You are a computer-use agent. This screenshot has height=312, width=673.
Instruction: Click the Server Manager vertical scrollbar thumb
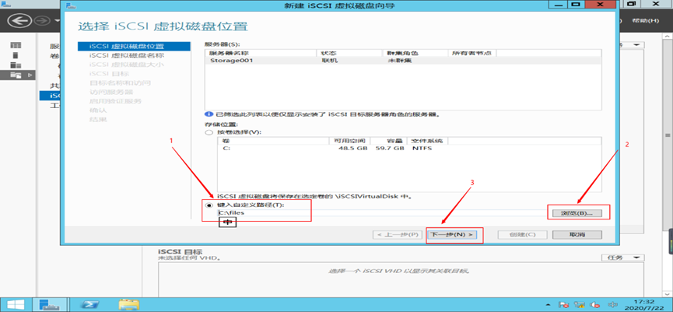pyautogui.click(x=668, y=135)
